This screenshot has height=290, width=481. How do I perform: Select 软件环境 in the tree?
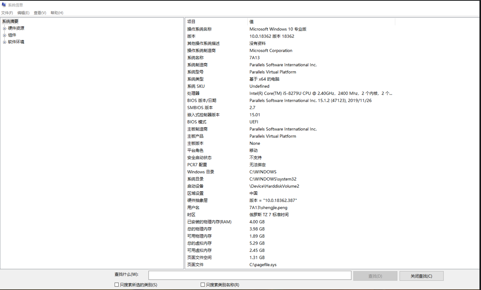coord(16,42)
